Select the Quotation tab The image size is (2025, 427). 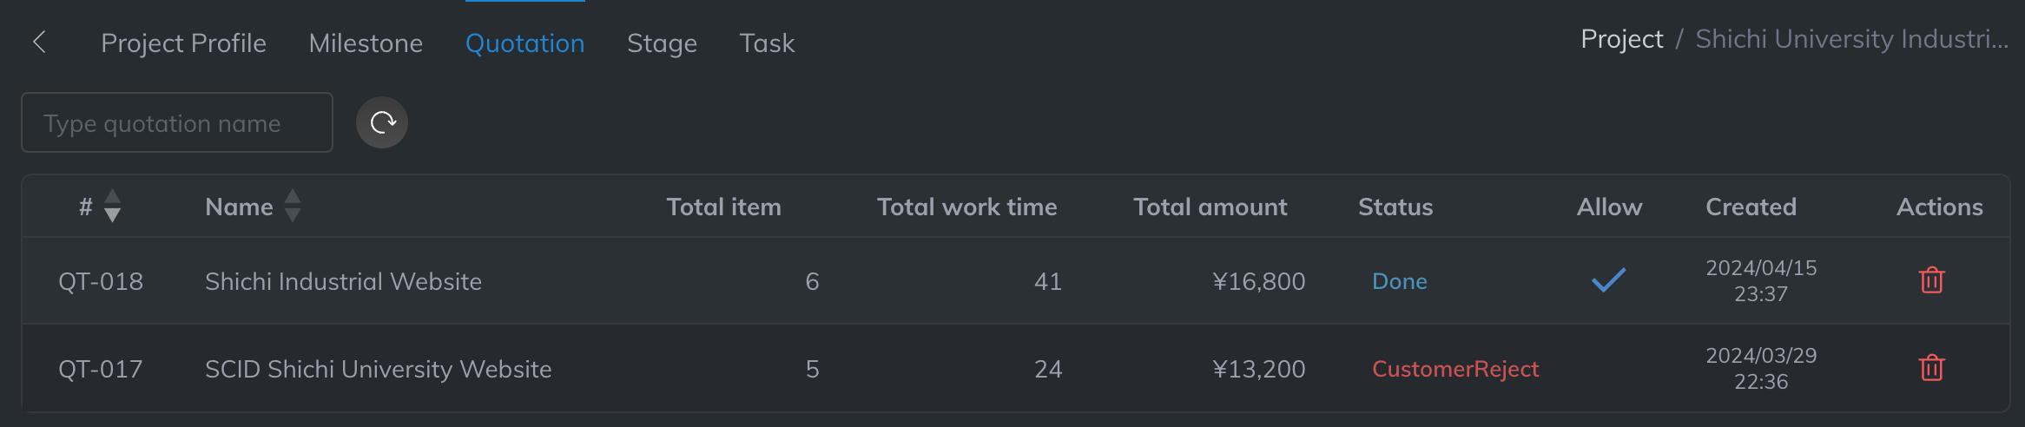coord(524,43)
